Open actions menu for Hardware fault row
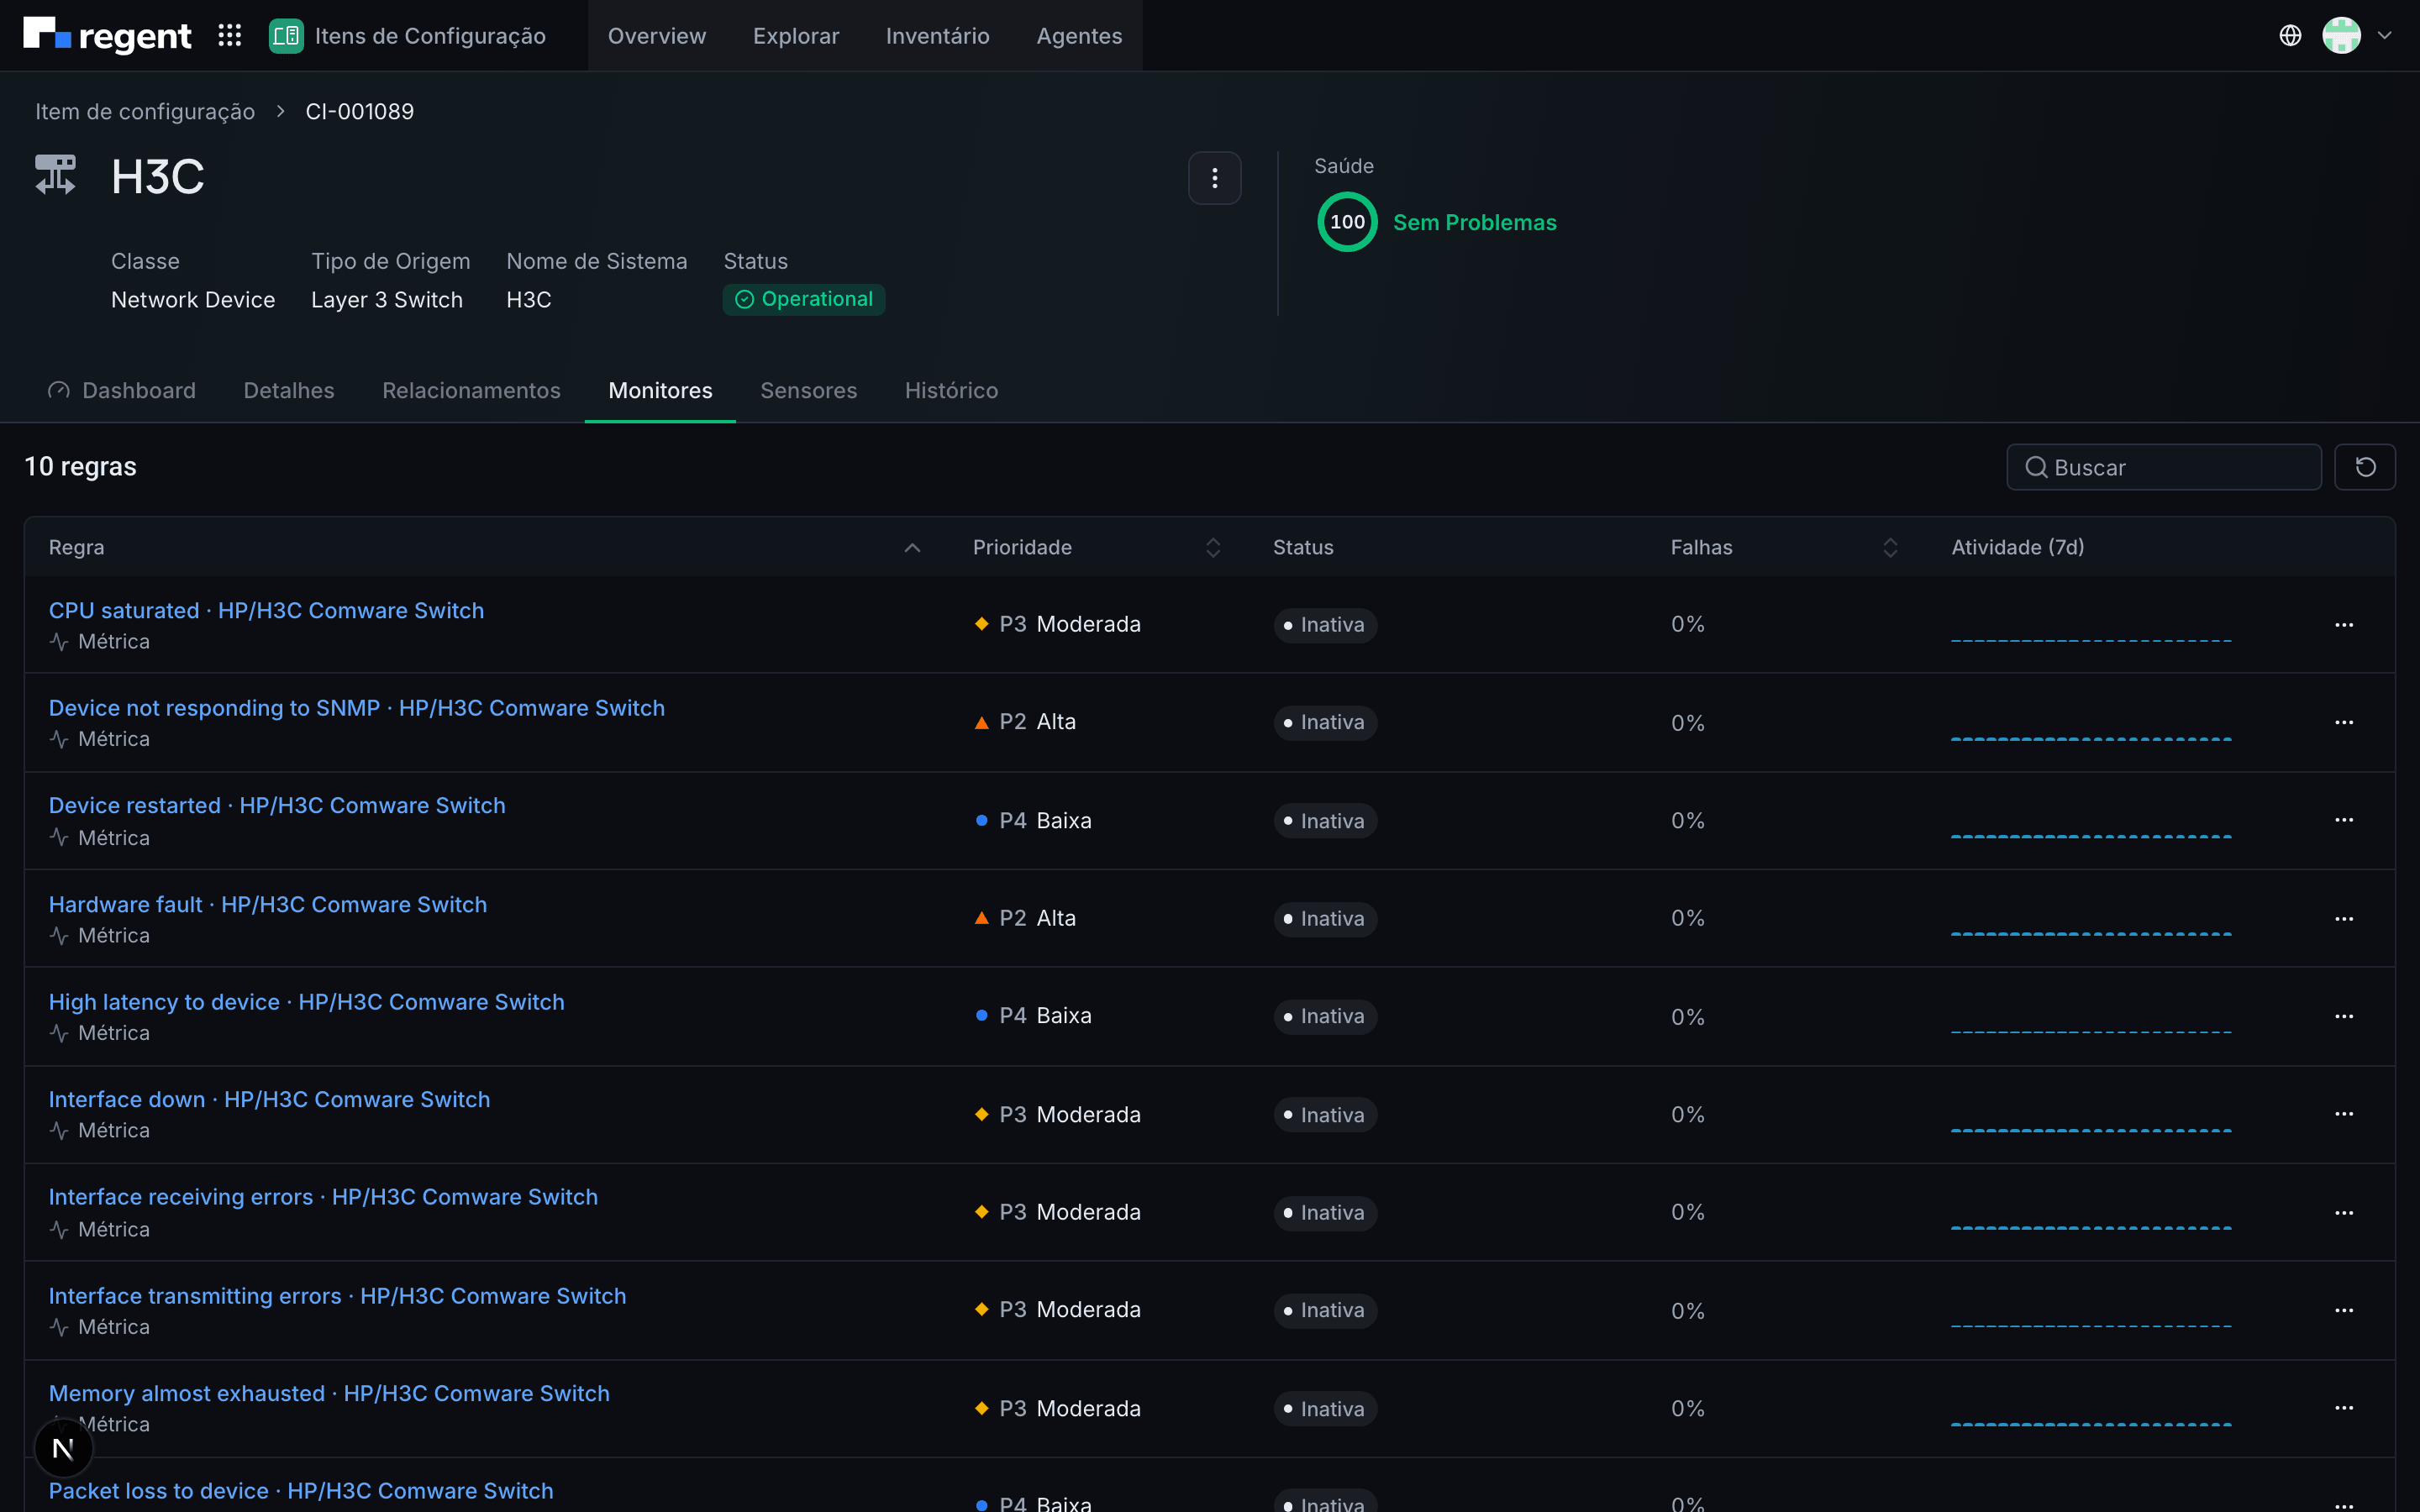Screen dimensions: 2420x1512 (2344, 919)
